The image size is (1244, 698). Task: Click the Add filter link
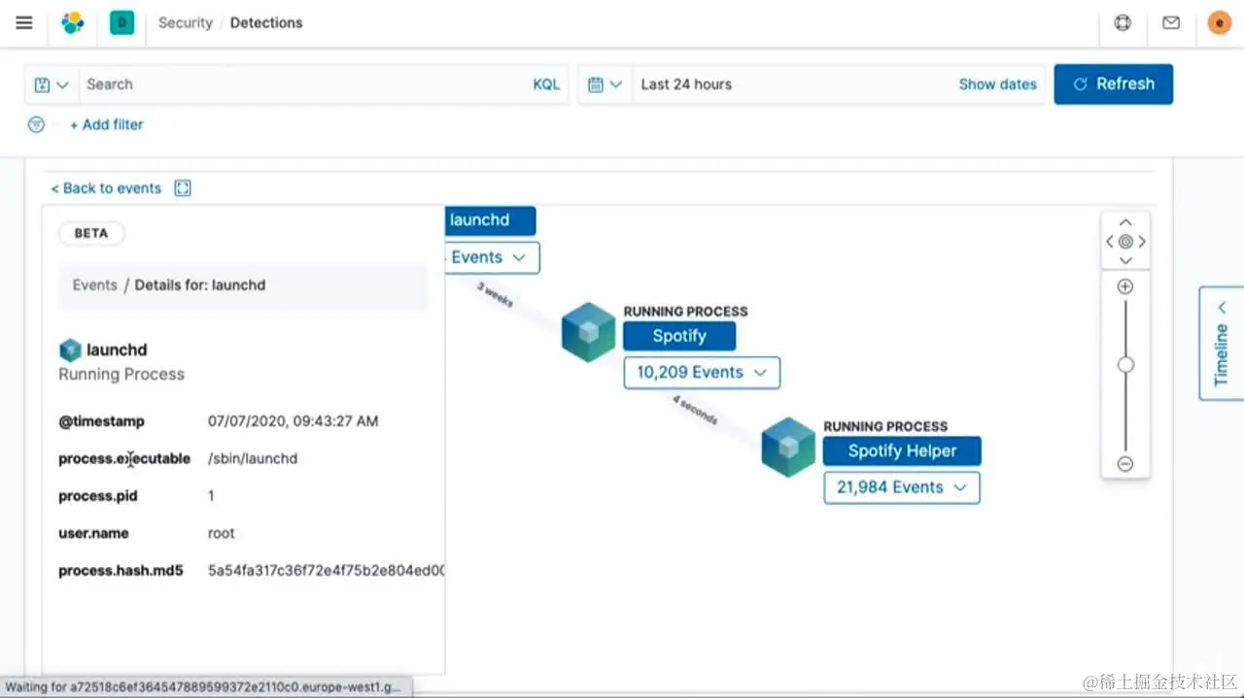[x=107, y=124]
